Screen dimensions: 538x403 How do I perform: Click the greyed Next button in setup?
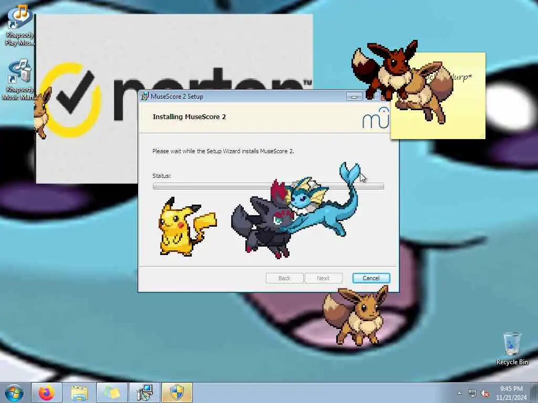click(323, 278)
